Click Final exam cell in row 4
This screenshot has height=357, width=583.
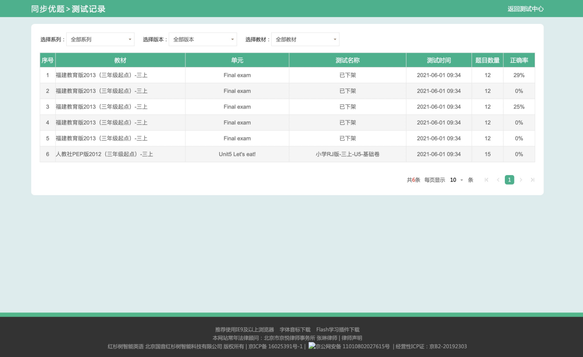click(x=237, y=123)
